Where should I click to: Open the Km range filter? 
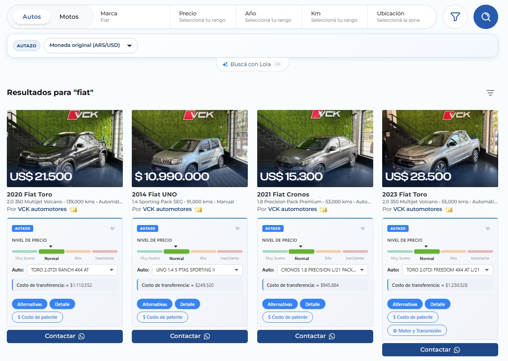point(334,17)
